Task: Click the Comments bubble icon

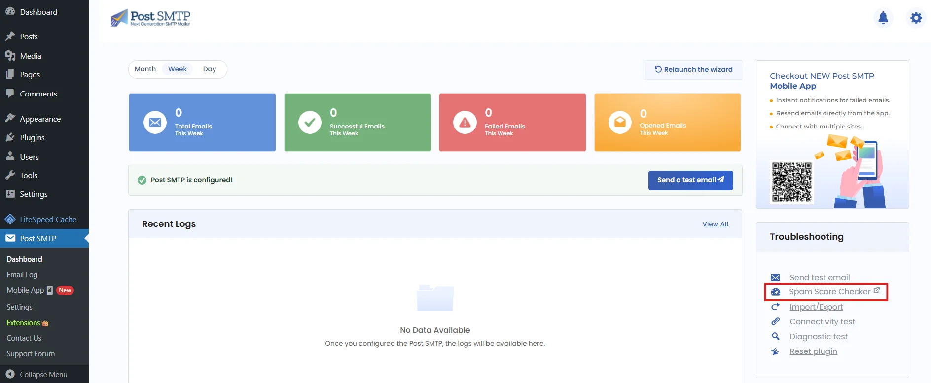Action: pyautogui.click(x=10, y=93)
